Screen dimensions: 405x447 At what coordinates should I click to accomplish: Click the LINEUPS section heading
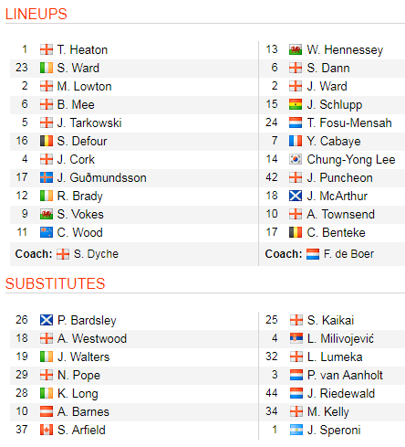coord(36,14)
